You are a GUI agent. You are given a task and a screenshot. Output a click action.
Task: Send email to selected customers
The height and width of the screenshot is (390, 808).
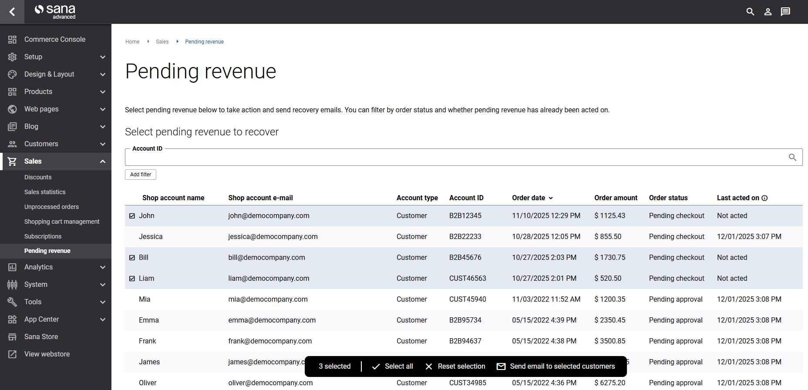(x=556, y=366)
